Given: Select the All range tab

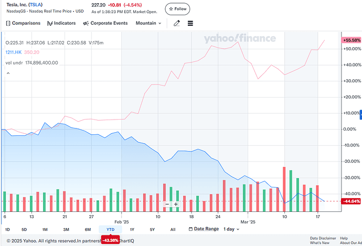Looking at the screenshot, I should (x=173, y=229).
